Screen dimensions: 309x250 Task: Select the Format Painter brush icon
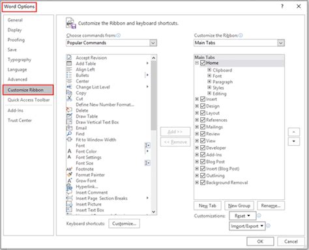(69, 174)
